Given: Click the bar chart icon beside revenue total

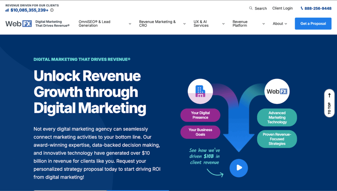Looking at the screenshot, I should (7, 10).
